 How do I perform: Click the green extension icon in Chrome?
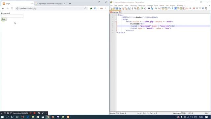pyautogui.click(x=91, y=8)
